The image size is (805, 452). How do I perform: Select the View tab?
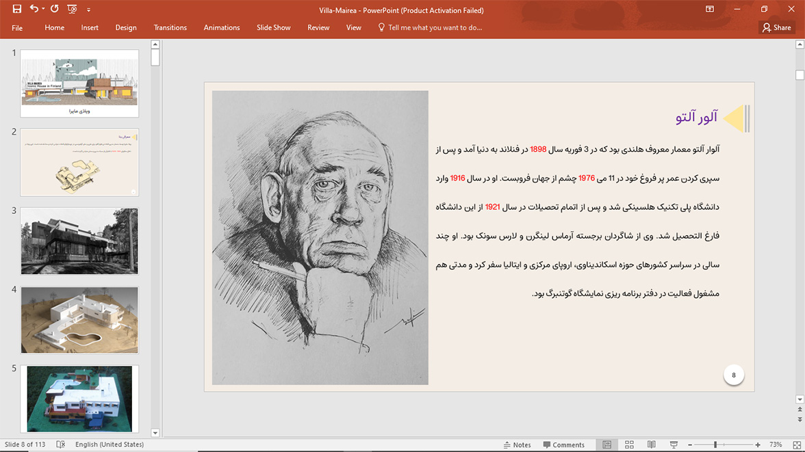tap(354, 28)
